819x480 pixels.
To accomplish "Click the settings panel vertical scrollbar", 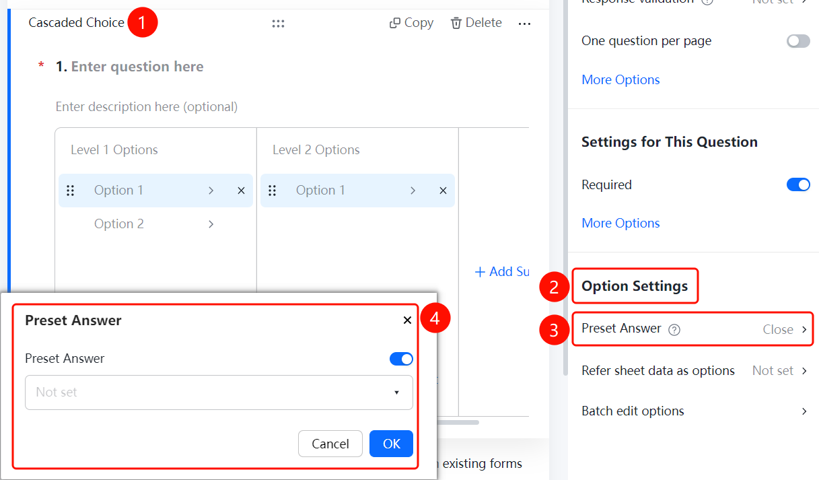I will 565,188.
